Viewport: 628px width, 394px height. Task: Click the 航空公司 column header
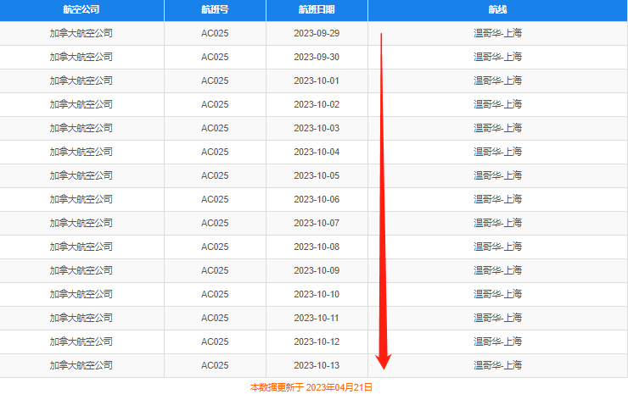pyautogui.click(x=81, y=9)
